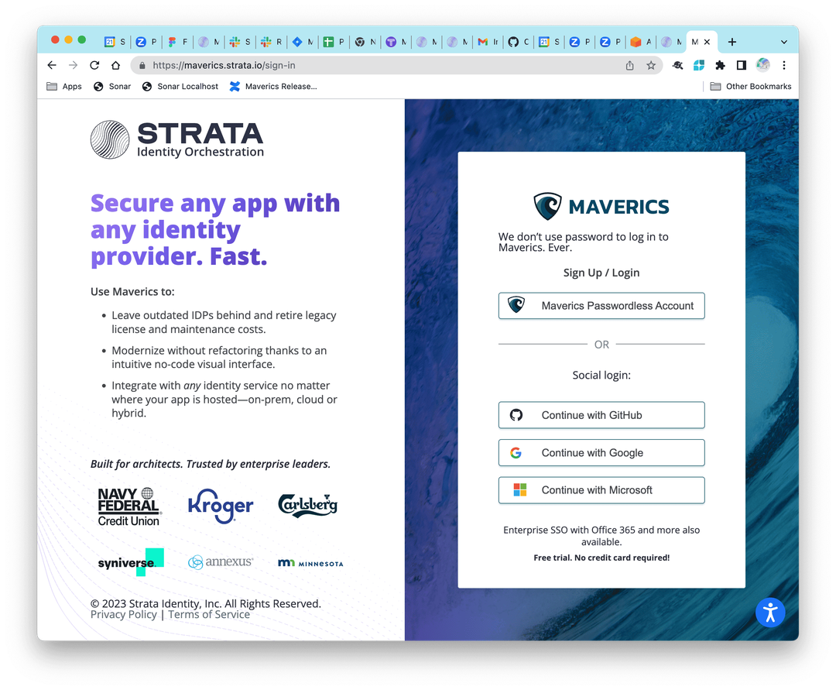836x690 pixels.
Task: Open the Apps bookmarks folder
Action: point(64,87)
